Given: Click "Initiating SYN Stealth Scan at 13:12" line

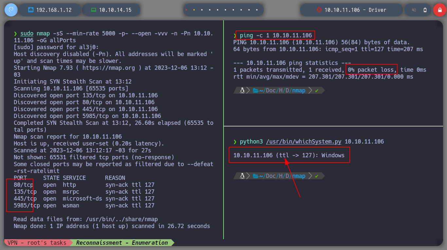Looking at the screenshot, I should 72,82.
